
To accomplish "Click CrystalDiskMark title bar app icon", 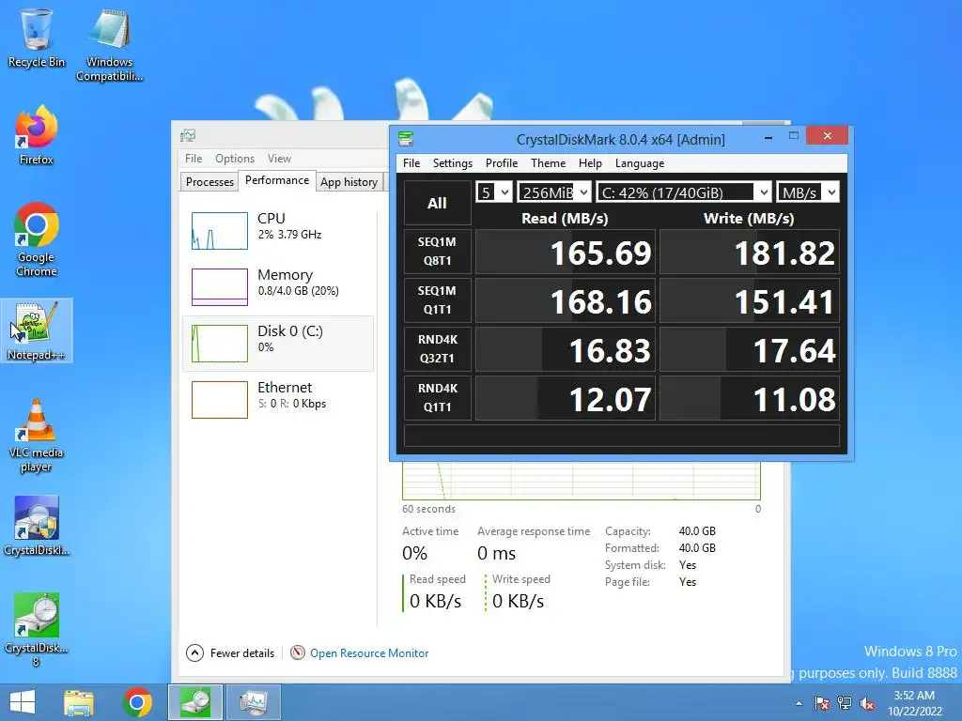I will pos(406,139).
